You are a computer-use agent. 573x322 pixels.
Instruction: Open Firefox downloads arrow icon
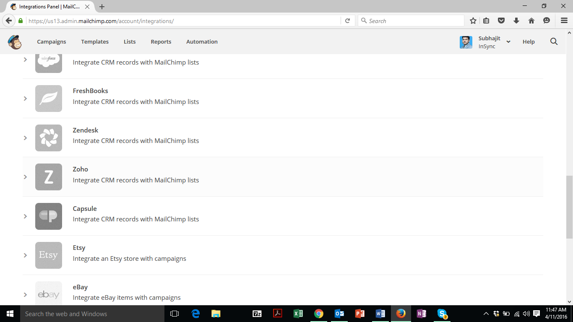point(516,21)
